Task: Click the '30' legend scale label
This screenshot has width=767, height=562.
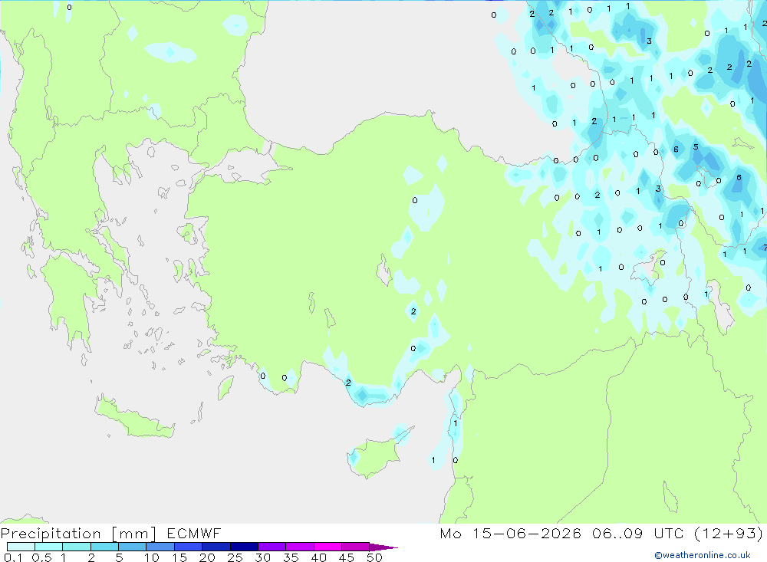Action: (262, 557)
